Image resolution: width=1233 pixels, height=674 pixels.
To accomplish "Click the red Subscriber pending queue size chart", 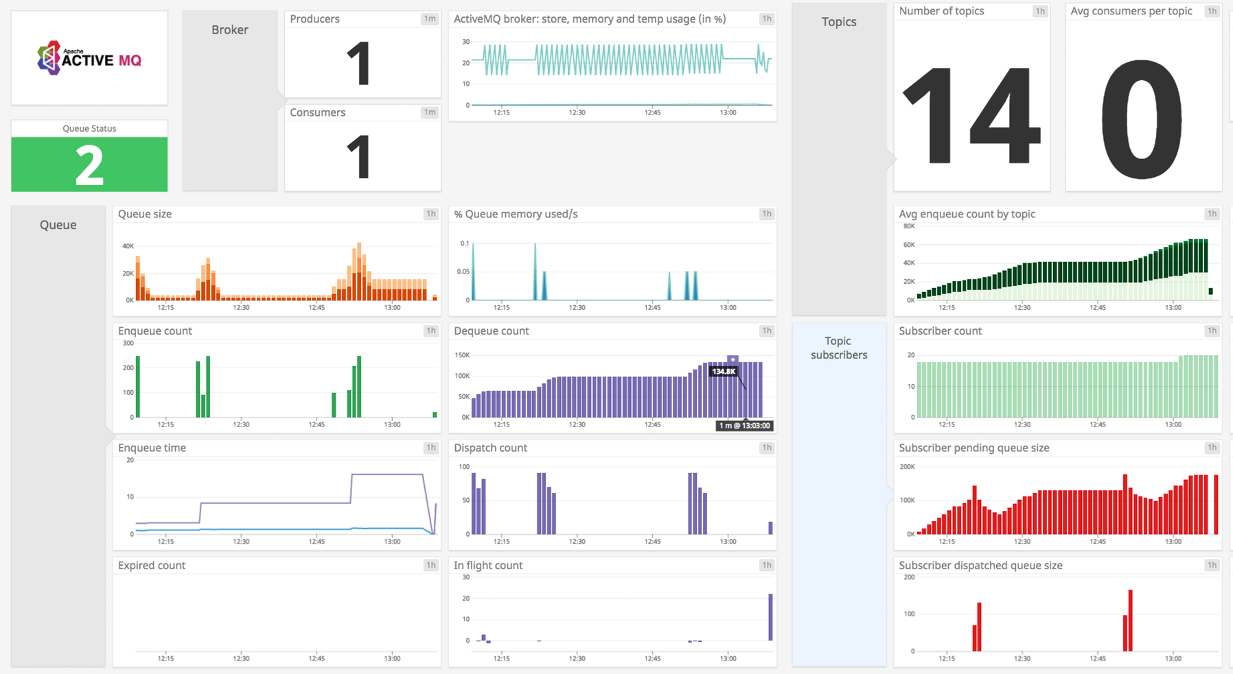I will click(x=1068, y=504).
